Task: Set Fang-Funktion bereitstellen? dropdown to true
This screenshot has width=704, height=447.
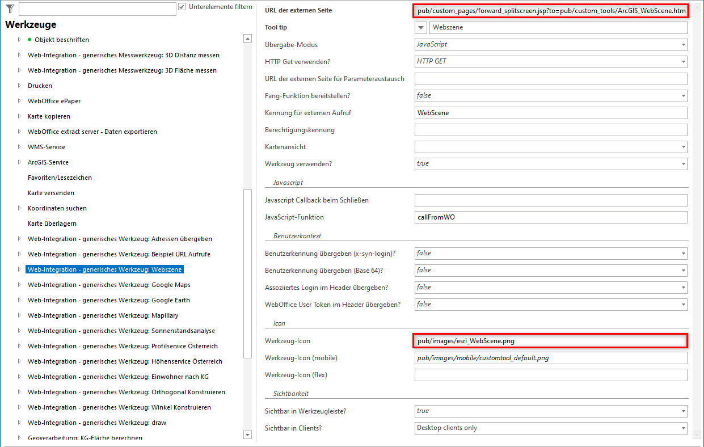Action: coord(681,95)
